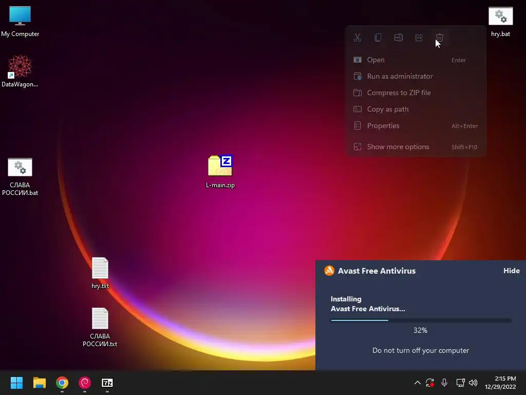The image size is (526, 395).
Task: Open File Explorer from the taskbar
Action: point(39,383)
